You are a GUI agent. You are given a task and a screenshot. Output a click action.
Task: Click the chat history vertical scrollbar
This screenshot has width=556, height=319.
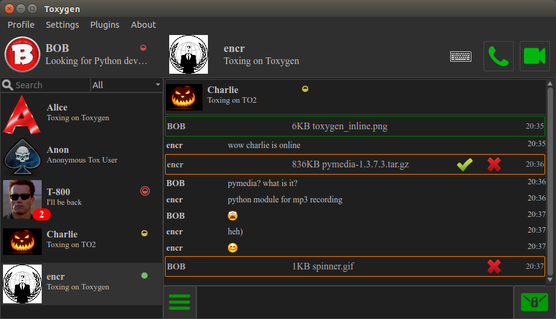coord(550,181)
